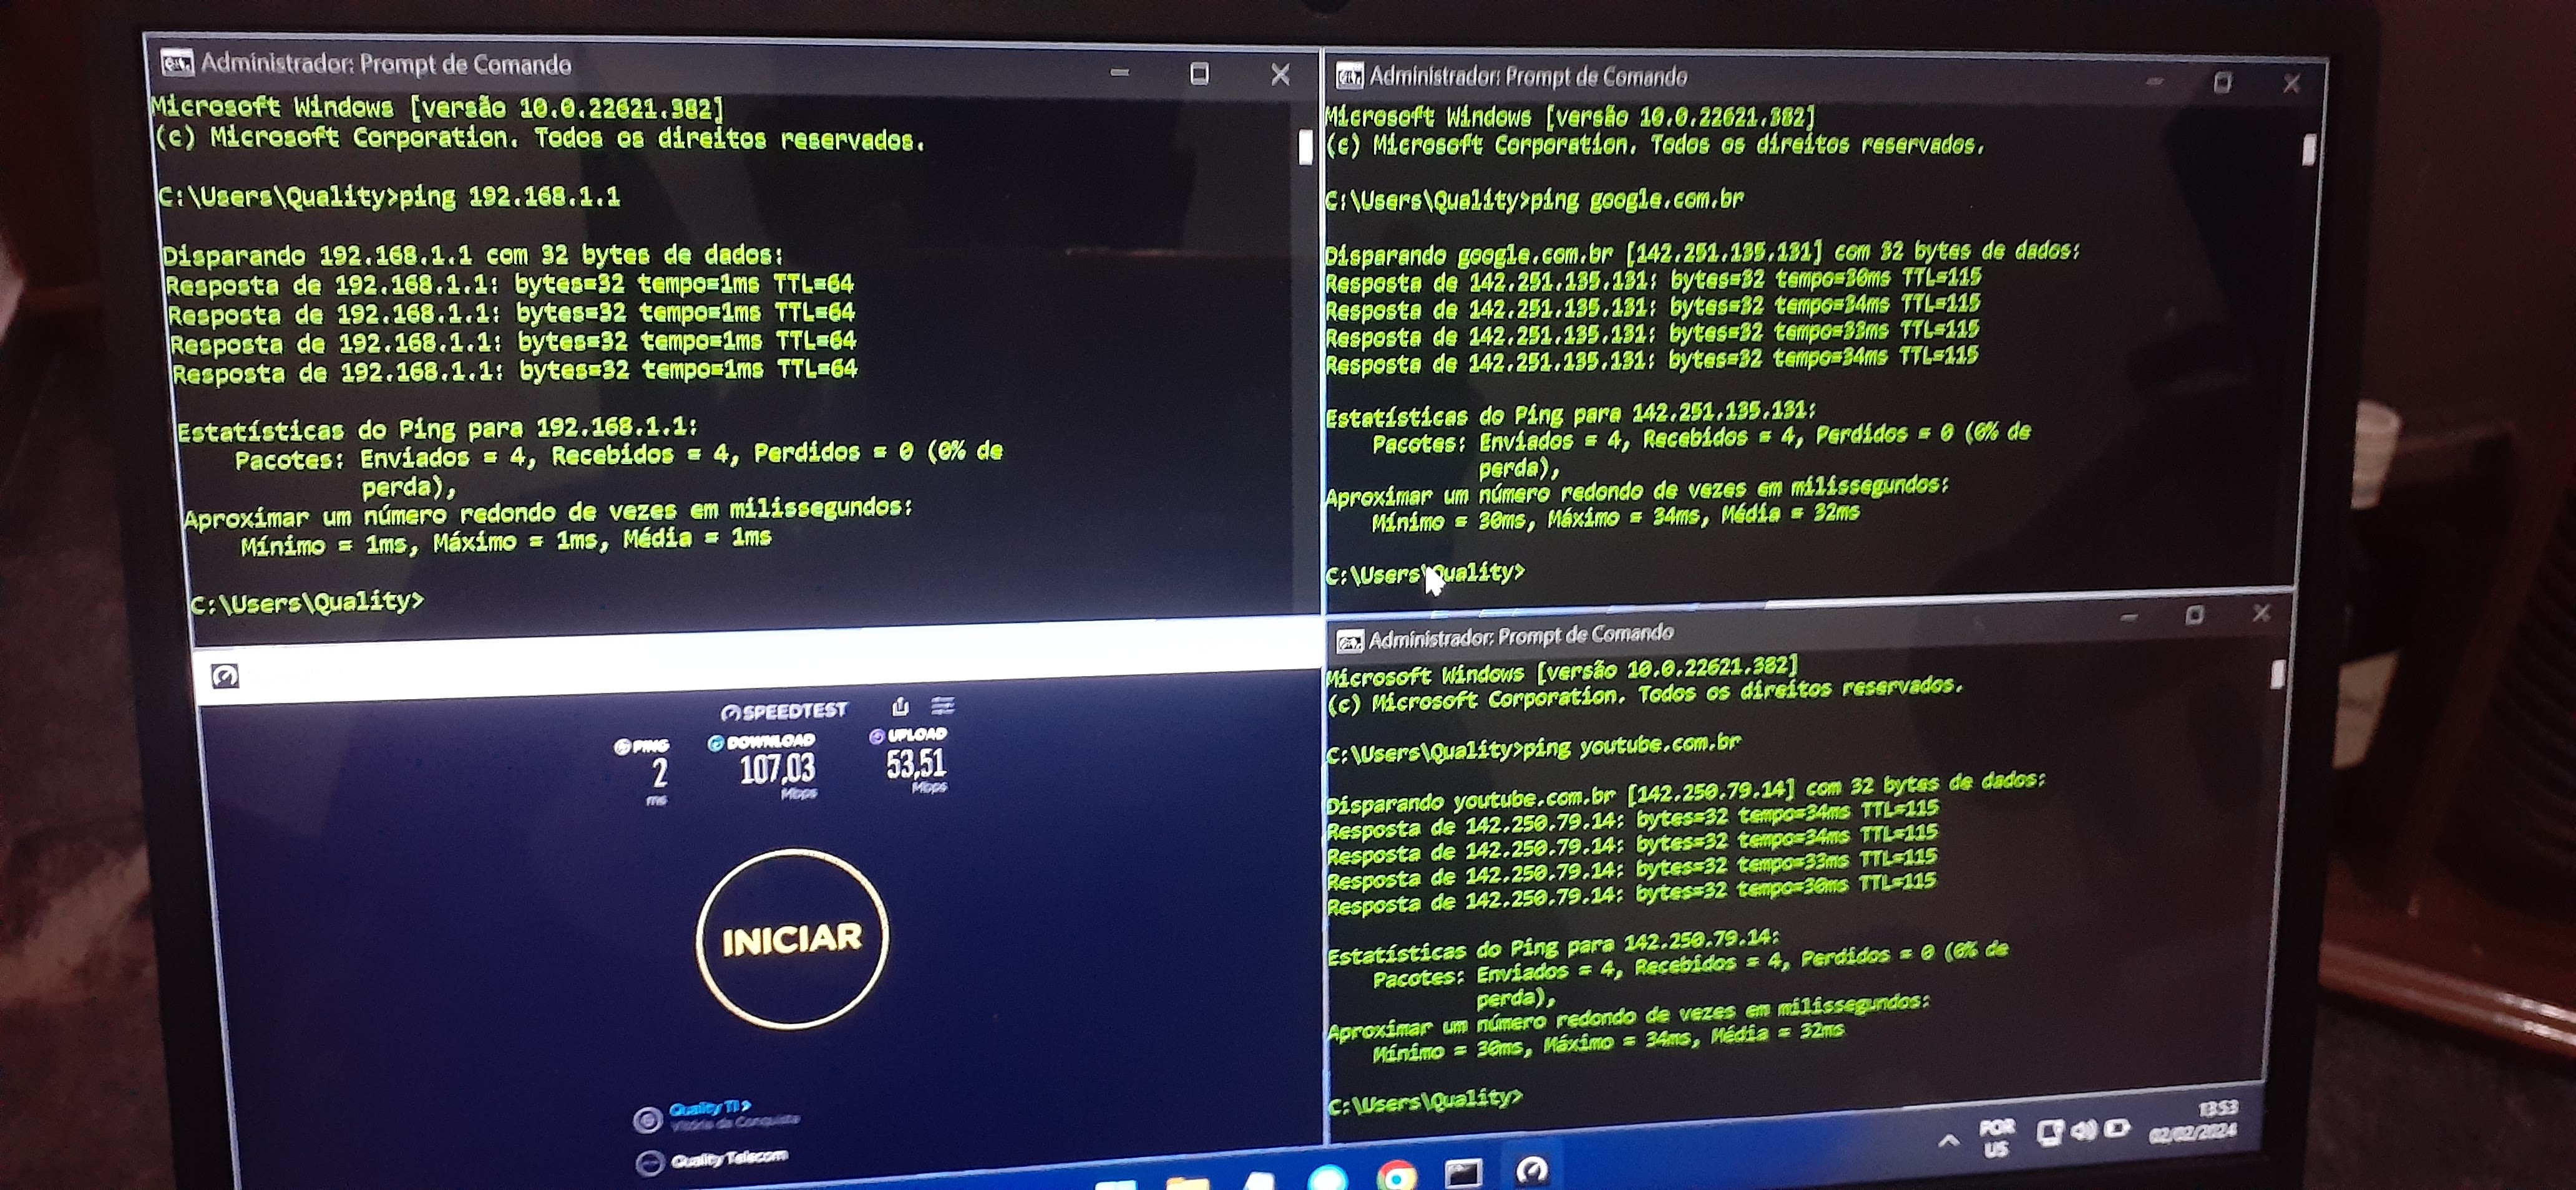Open the POR US keyboard language selector
This screenshot has height=1190, width=2576.
point(1996,1138)
